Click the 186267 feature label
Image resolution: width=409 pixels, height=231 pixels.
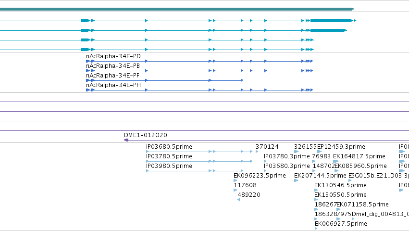[325, 205]
